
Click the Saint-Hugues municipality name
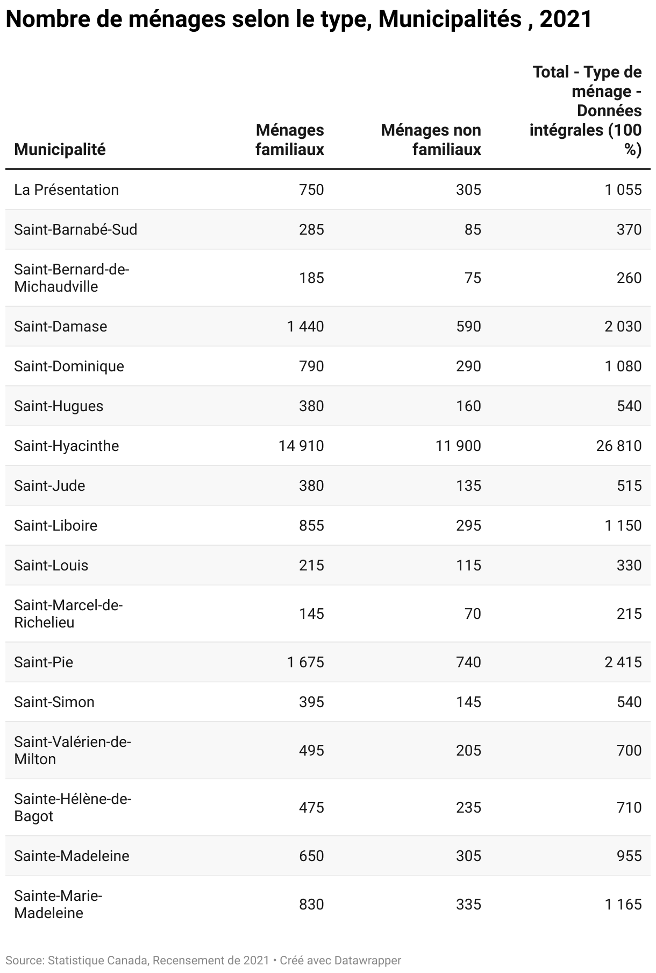pyautogui.click(x=59, y=406)
